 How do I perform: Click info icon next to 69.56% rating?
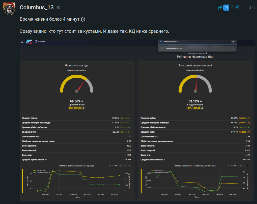pyautogui.click(x=82, y=101)
